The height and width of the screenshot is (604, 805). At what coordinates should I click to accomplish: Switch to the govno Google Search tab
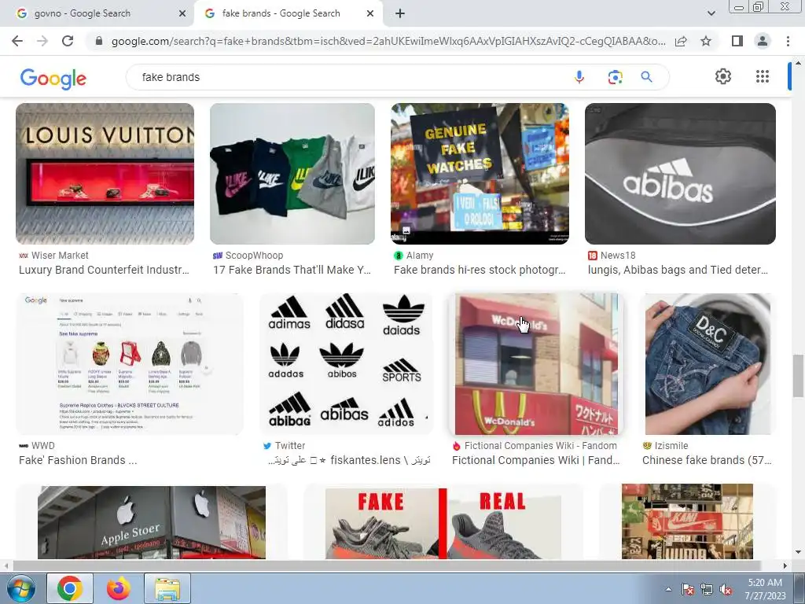pyautogui.click(x=97, y=13)
